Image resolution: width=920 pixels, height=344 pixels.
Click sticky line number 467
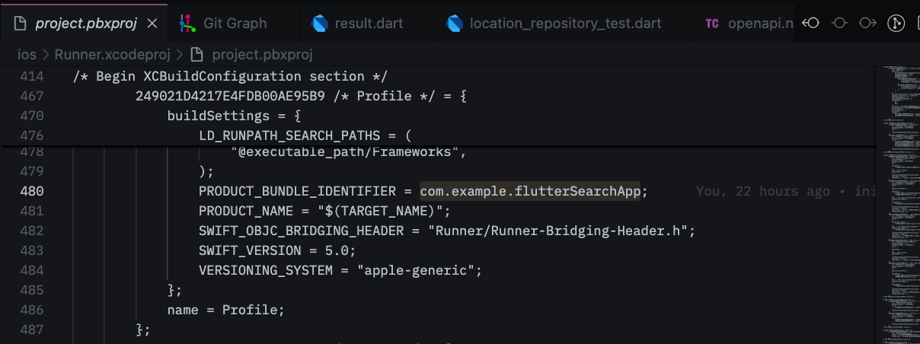31,96
